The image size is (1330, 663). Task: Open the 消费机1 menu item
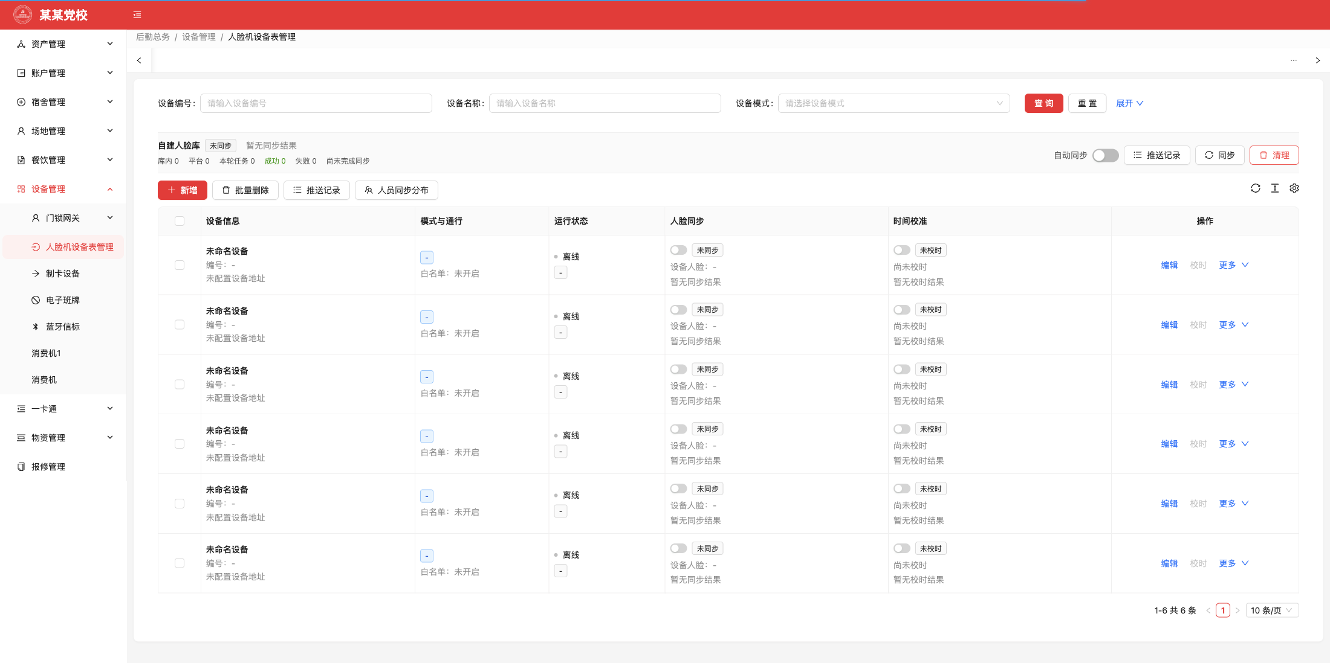(63, 353)
